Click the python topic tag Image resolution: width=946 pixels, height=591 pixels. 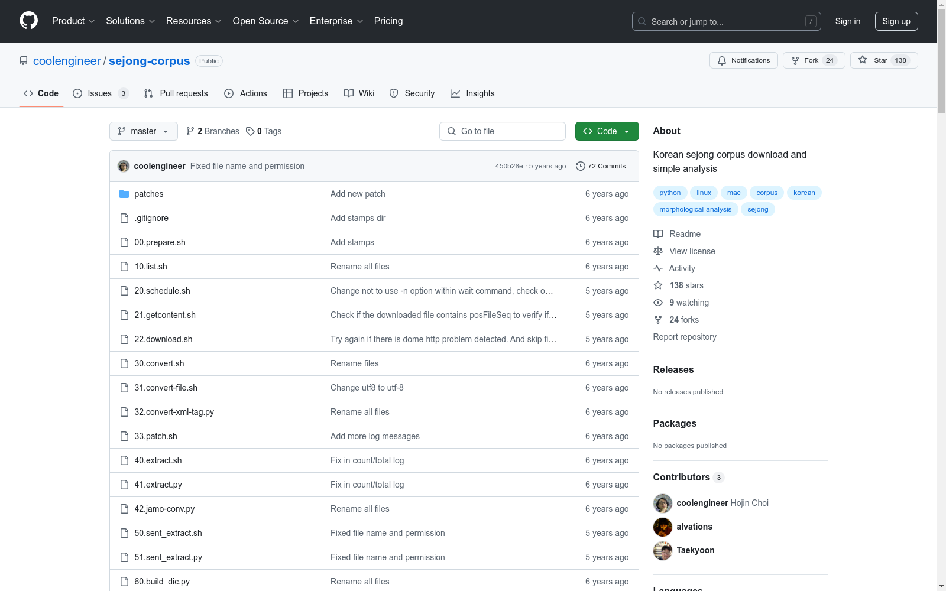pos(670,193)
